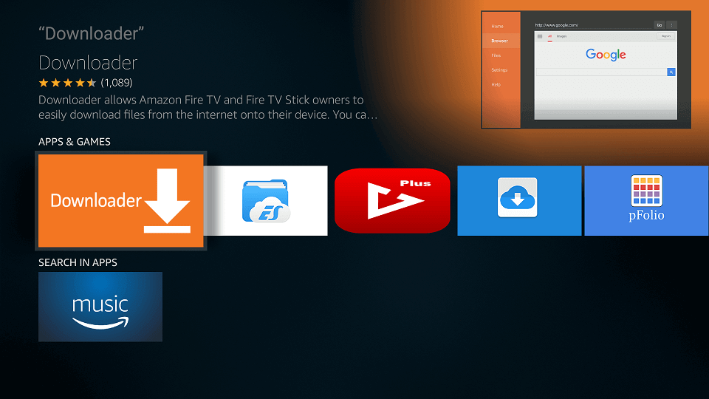Open the hamburger menu in Google preview
Screen dimensions: 709x399
click(540, 36)
